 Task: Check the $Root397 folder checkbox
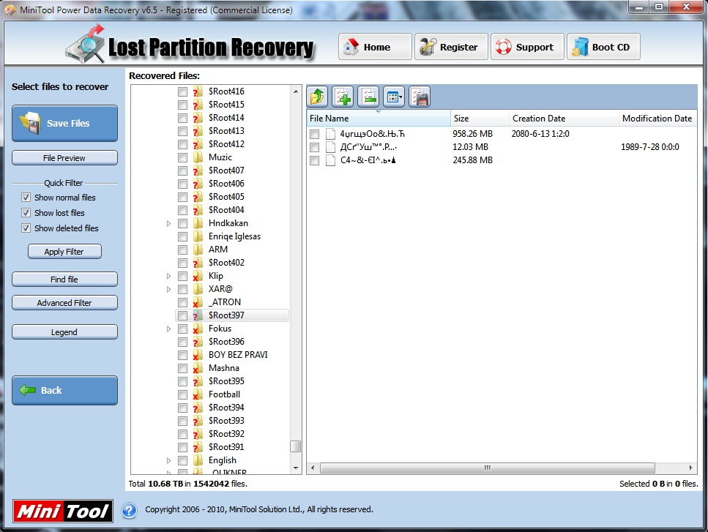point(182,315)
